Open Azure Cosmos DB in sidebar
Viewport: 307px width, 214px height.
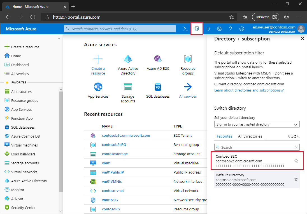(22, 136)
